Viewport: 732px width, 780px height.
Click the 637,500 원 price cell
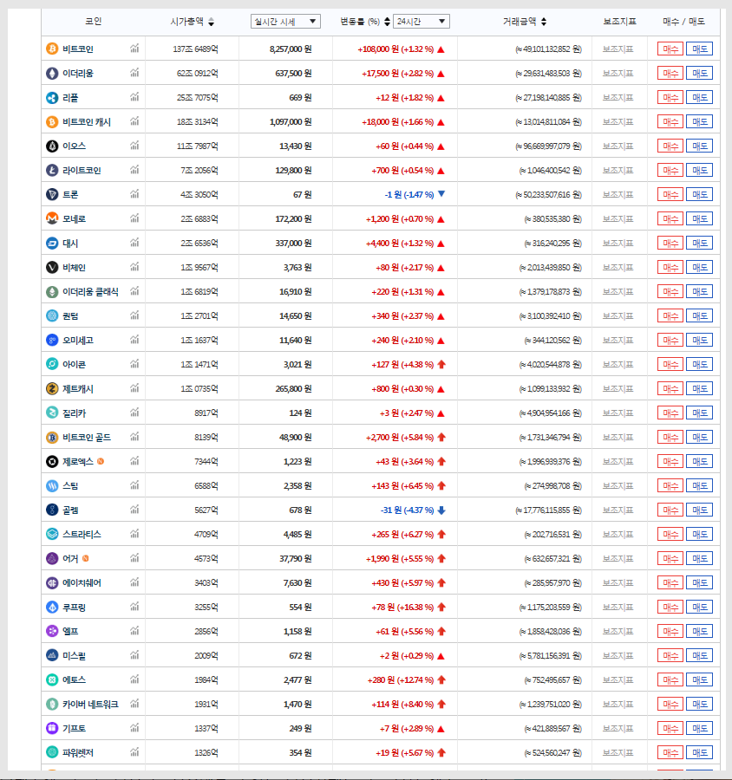[293, 74]
